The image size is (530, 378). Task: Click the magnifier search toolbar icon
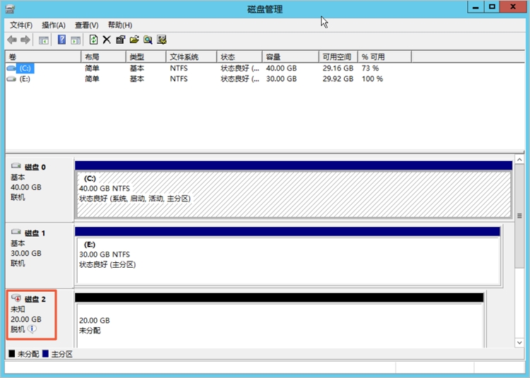[x=148, y=40]
